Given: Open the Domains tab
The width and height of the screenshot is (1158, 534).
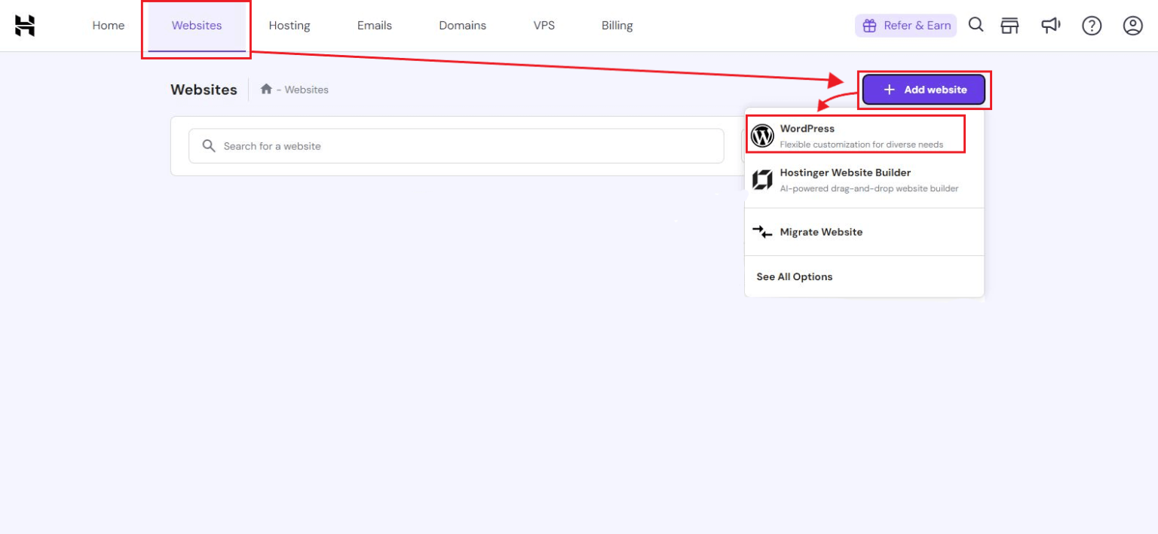Looking at the screenshot, I should [x=463, y=26].
